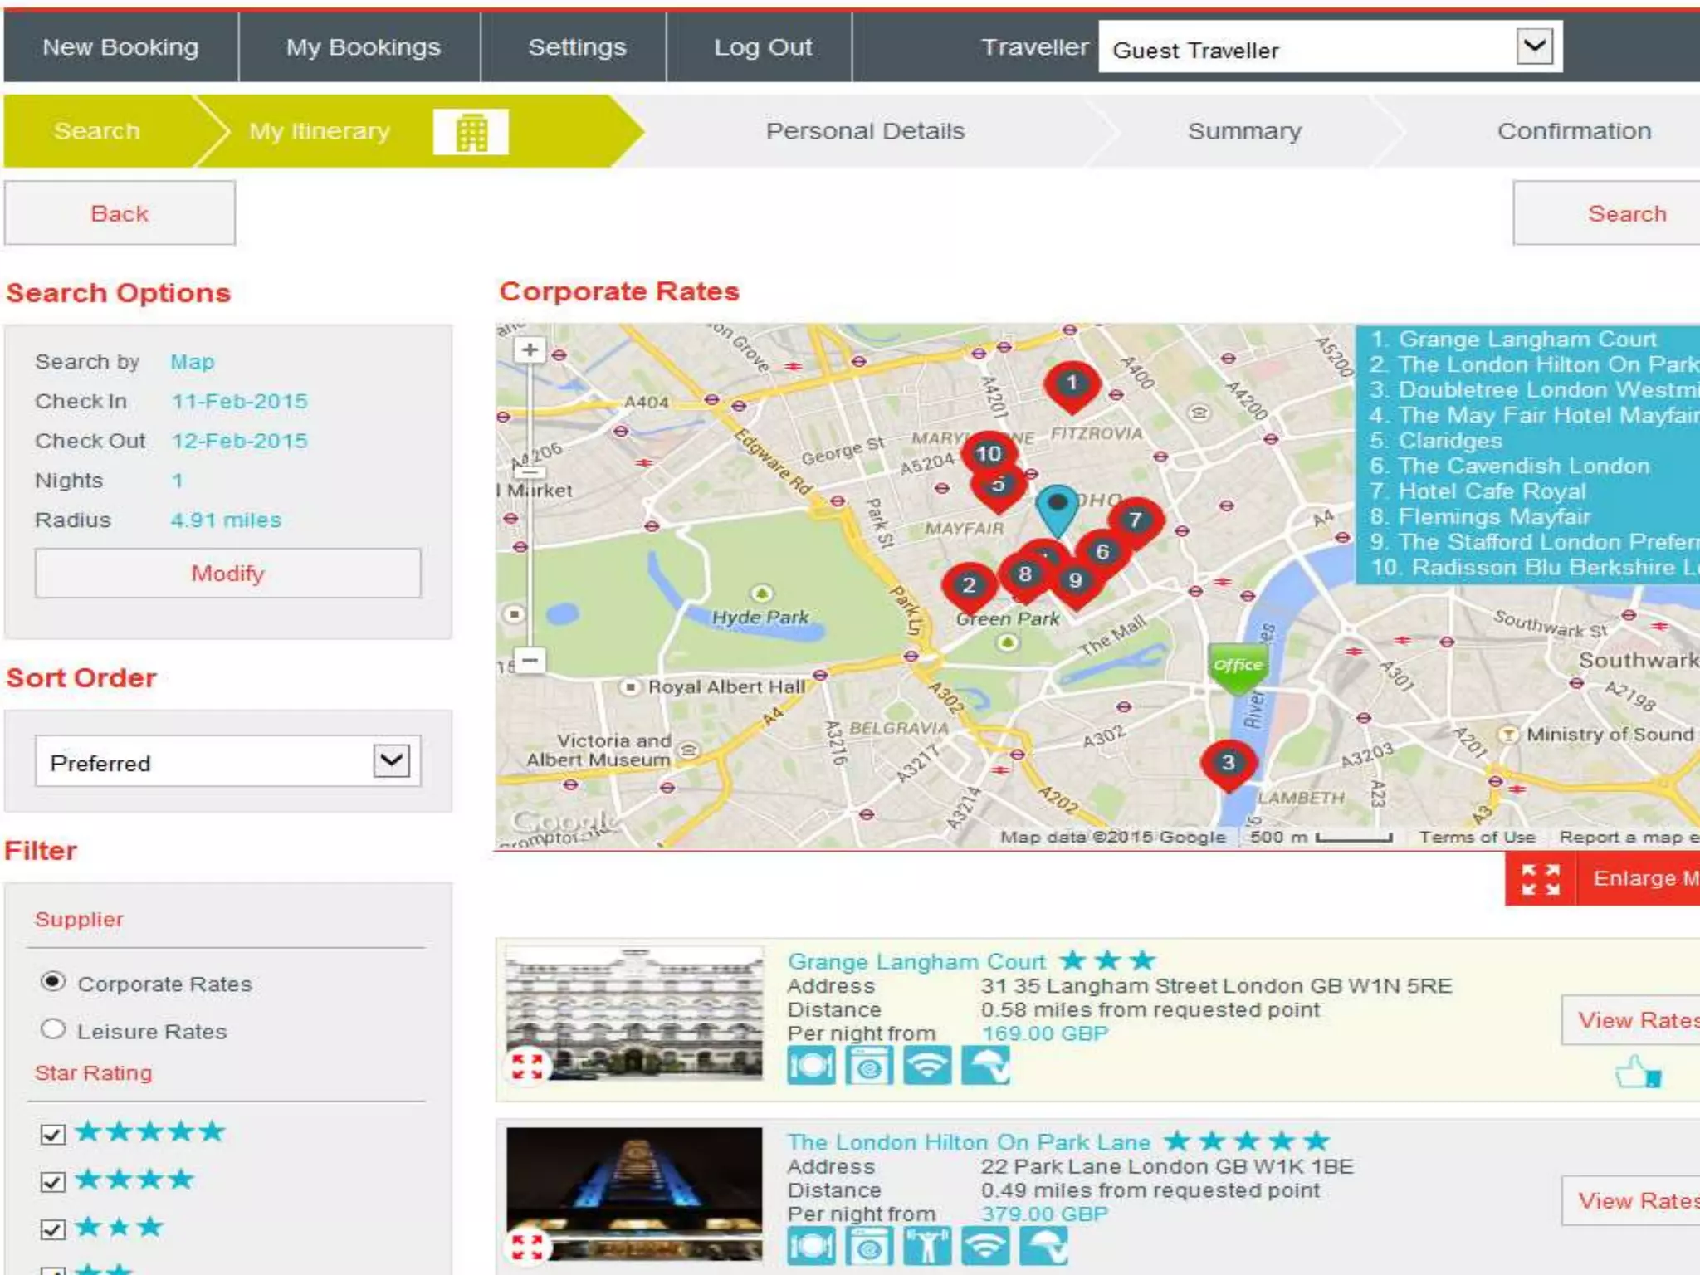1700x1275 pixels.
Task: Select map marker 1 for Grange Langham Court
Action: 1072,386
